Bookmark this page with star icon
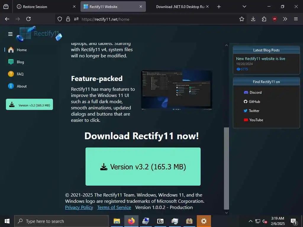Image resolution: width=303 pixels, height=227 pixels. tap(241, 19)
